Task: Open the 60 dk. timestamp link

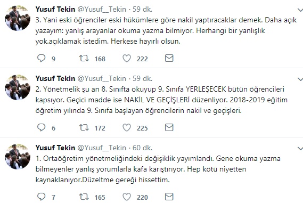Action: [x=142, y=148]
